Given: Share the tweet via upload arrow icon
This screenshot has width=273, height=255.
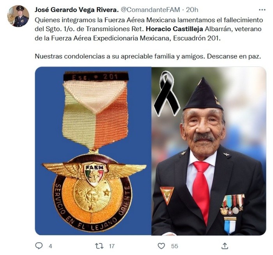Looking at the screenshot, I should tap(225, 246).
